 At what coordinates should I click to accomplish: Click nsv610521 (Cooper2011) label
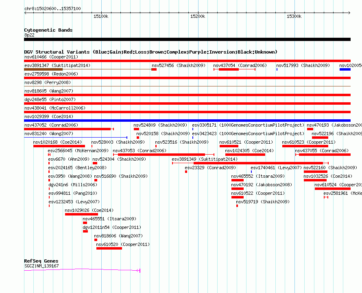pyautogui.click(x=246, y=142)
